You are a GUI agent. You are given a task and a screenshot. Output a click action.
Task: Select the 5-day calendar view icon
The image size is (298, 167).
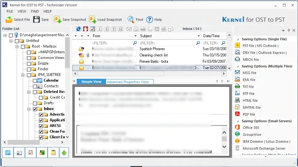click(x=106, y=29)
